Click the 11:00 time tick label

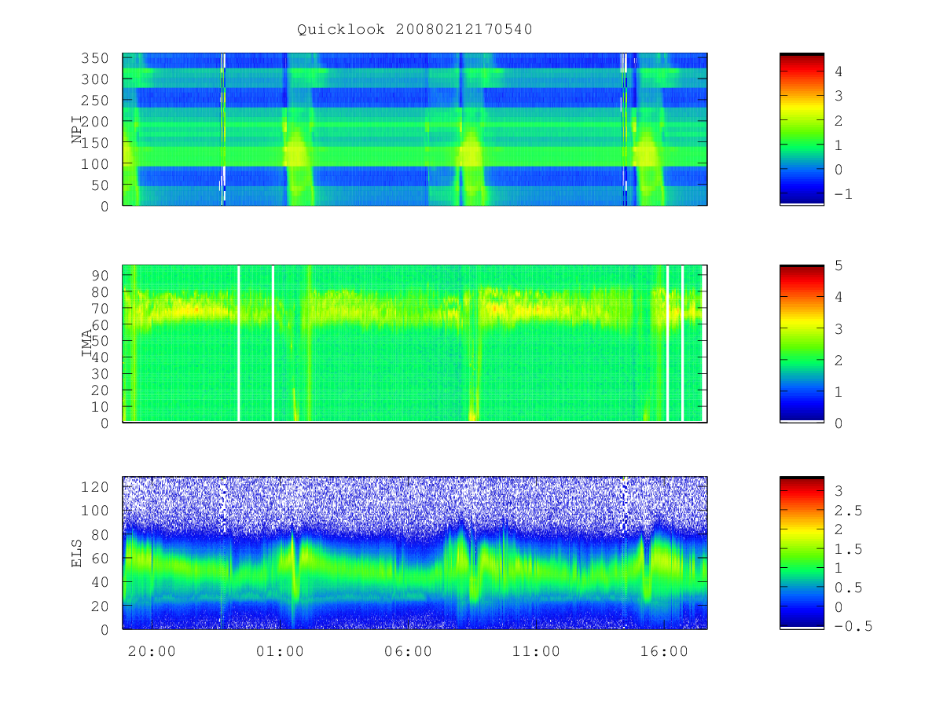(x=536, y=651)
